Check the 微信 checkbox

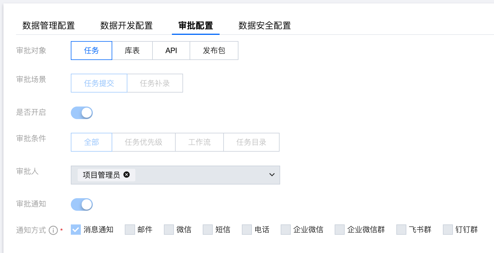click(x=169, y=230)
